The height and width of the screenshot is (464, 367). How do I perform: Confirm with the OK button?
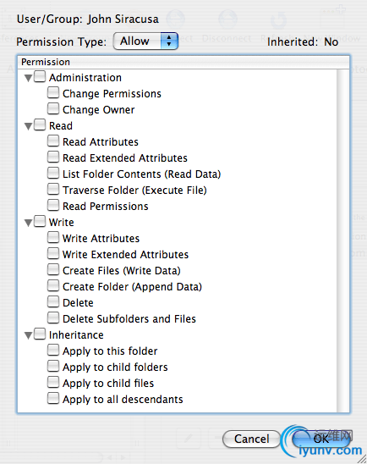coord(321,439)
